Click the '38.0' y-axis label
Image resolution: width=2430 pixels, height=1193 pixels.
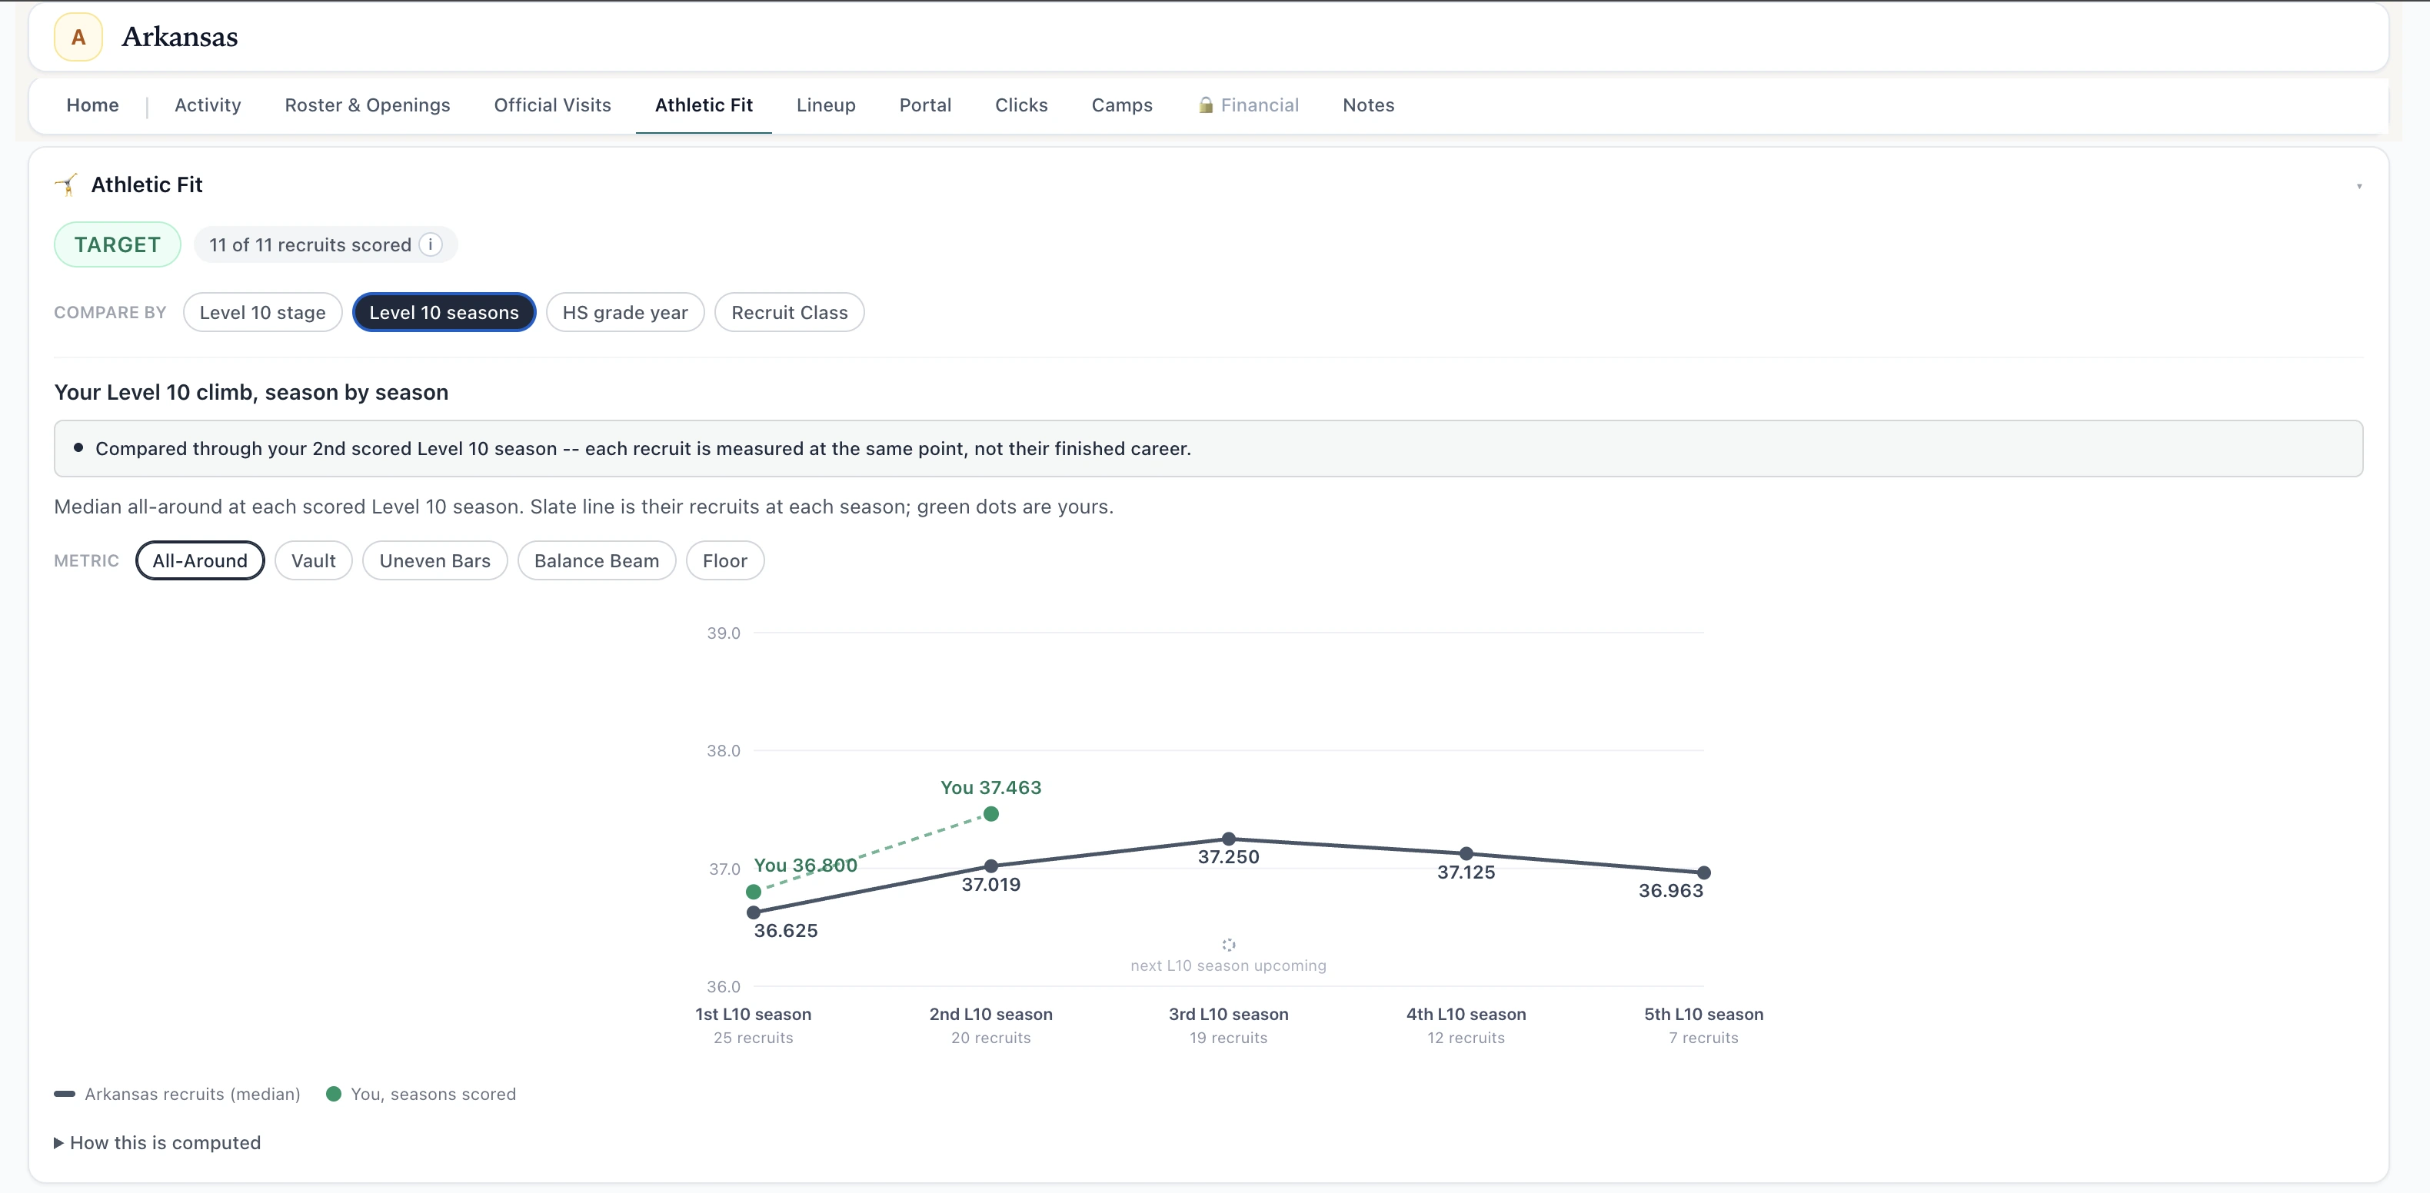[x=724, y=751]
